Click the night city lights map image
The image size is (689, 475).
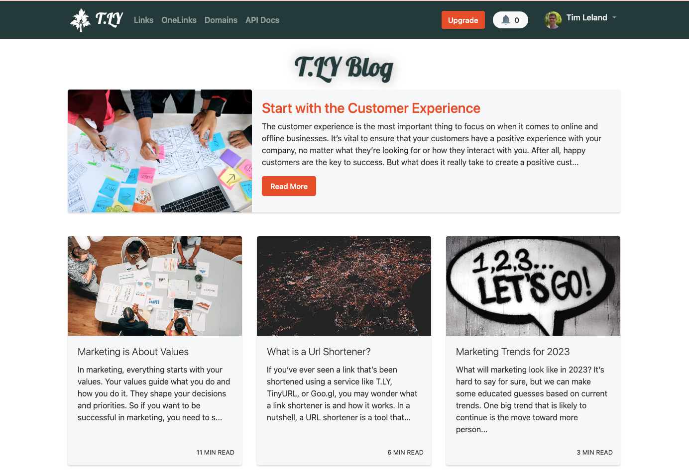click(x=344, y=286)
